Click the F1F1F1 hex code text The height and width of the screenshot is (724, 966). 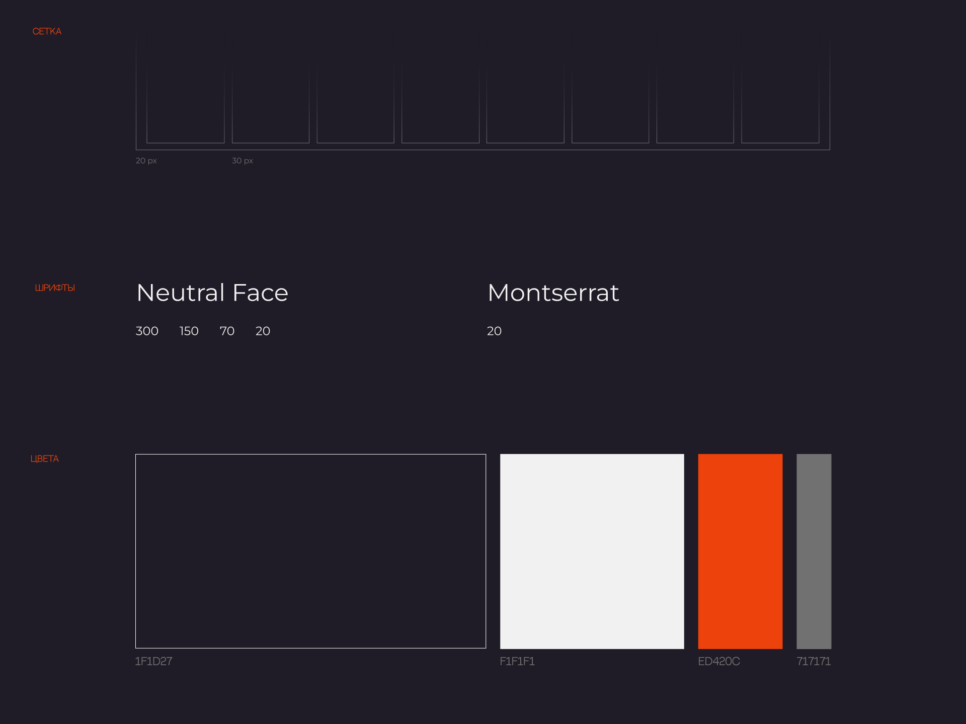[517, 661]
